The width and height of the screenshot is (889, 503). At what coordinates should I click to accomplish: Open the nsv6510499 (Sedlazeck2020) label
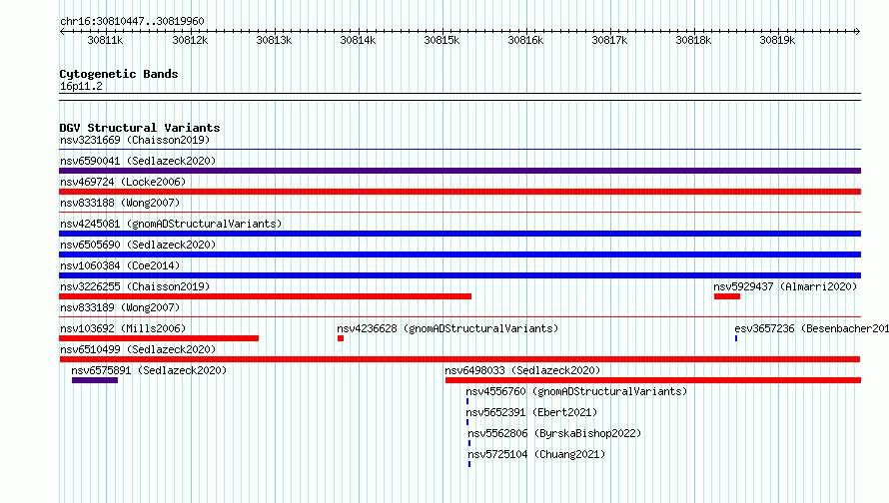[138, 349]
